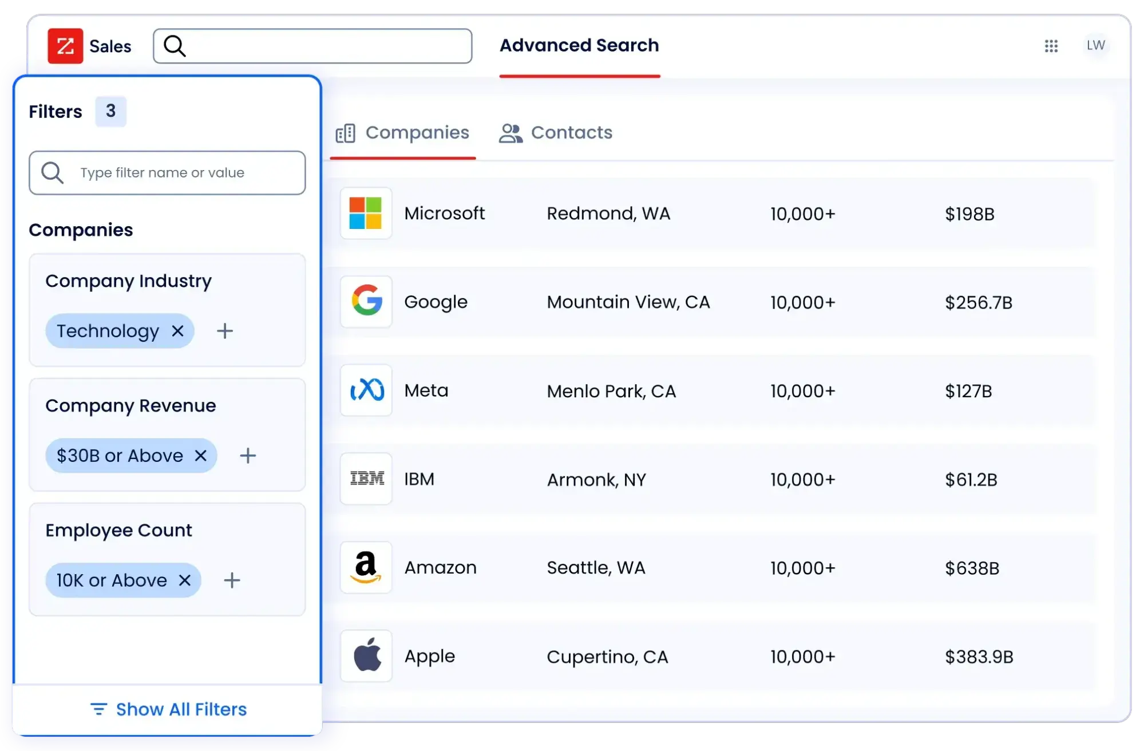Screen dimensions: 1144x751
Task: Select the Companies tab
Action: click(402, 133)
